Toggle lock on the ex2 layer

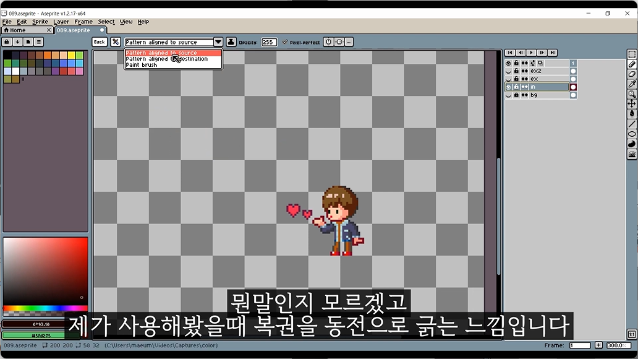pos(516,71)
